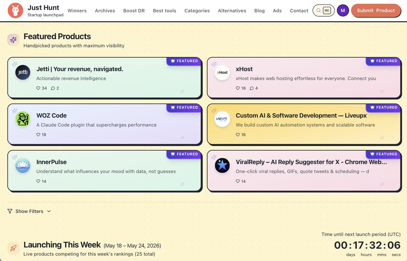Click the countdown timer 00:17:32:06
Screen dimensions: 407x261
pyautogui.click(x=368, y=245)
